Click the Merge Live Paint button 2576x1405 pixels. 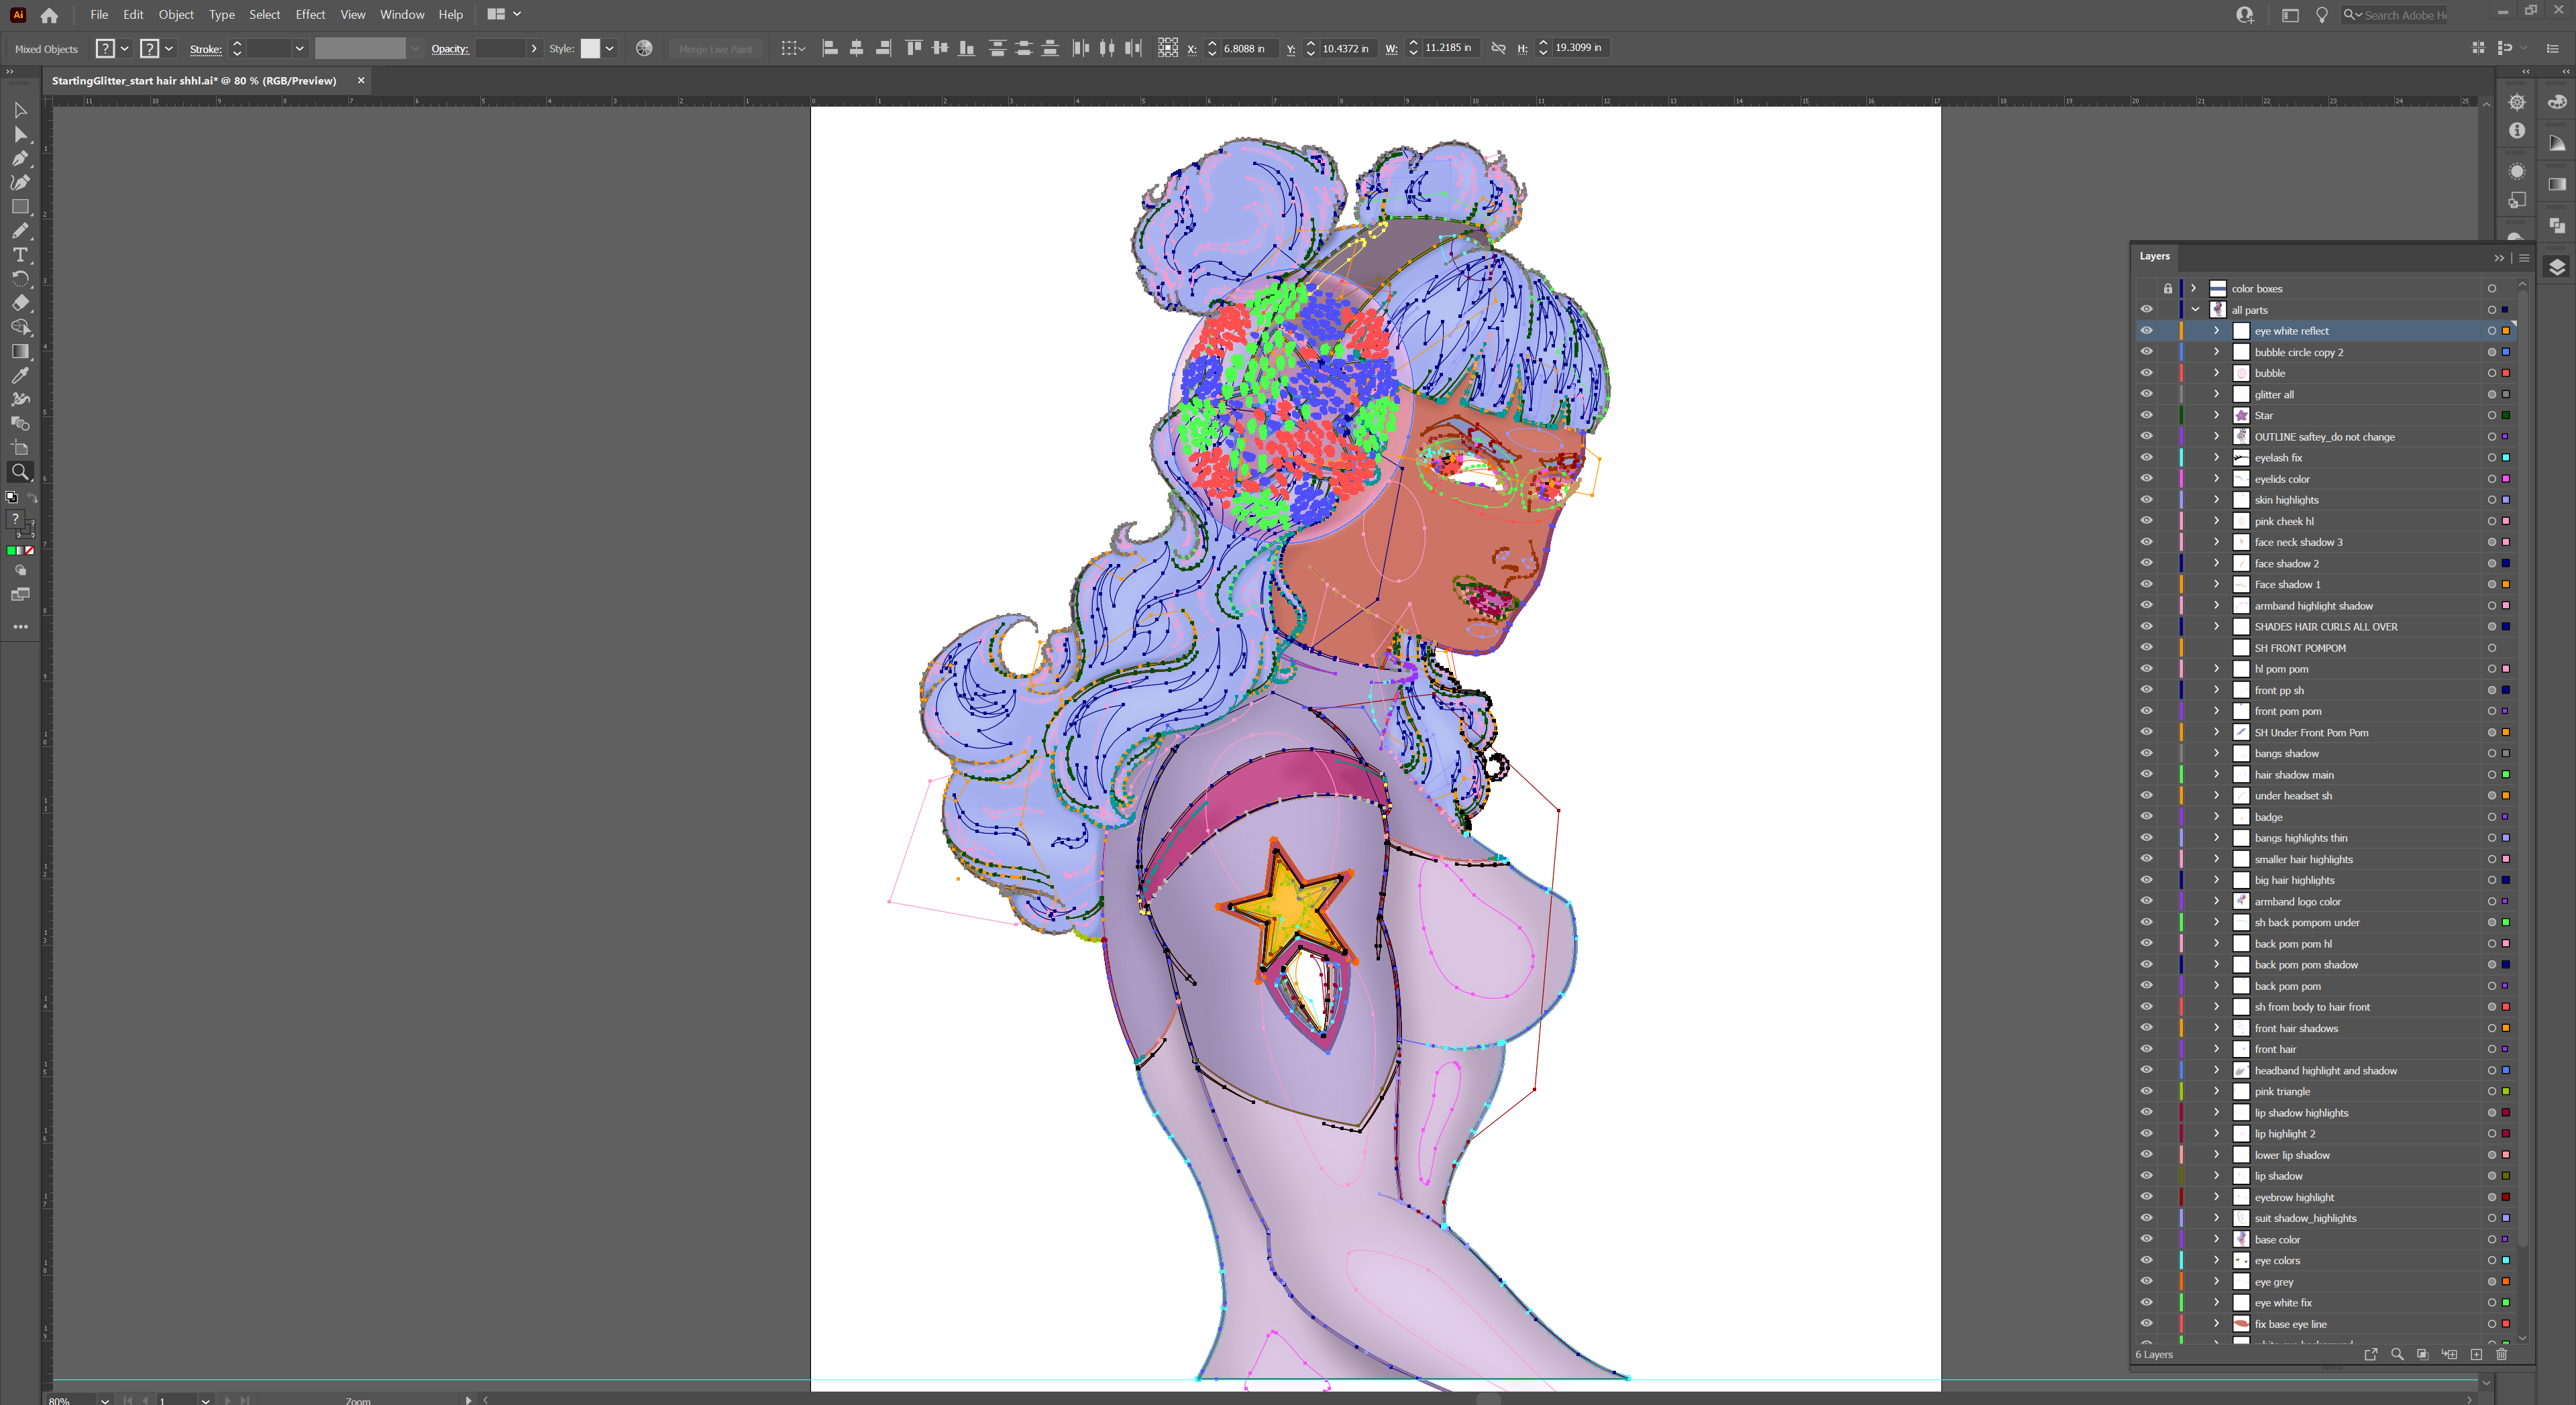click(x=715, y=49)
